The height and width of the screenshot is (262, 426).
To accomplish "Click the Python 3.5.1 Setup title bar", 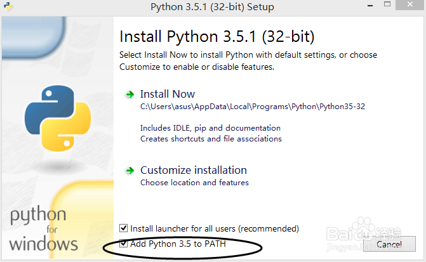I will [213, 8].
